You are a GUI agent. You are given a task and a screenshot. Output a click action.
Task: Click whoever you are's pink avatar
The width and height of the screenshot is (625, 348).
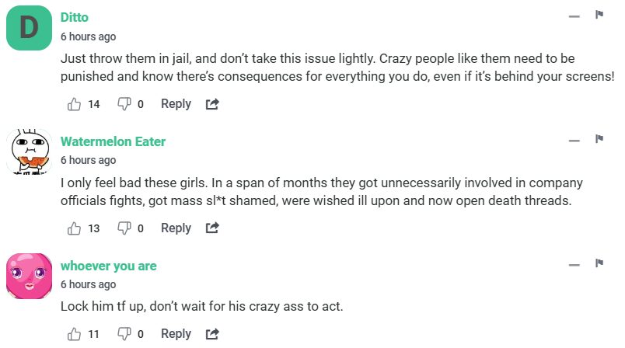click(29, 277)
